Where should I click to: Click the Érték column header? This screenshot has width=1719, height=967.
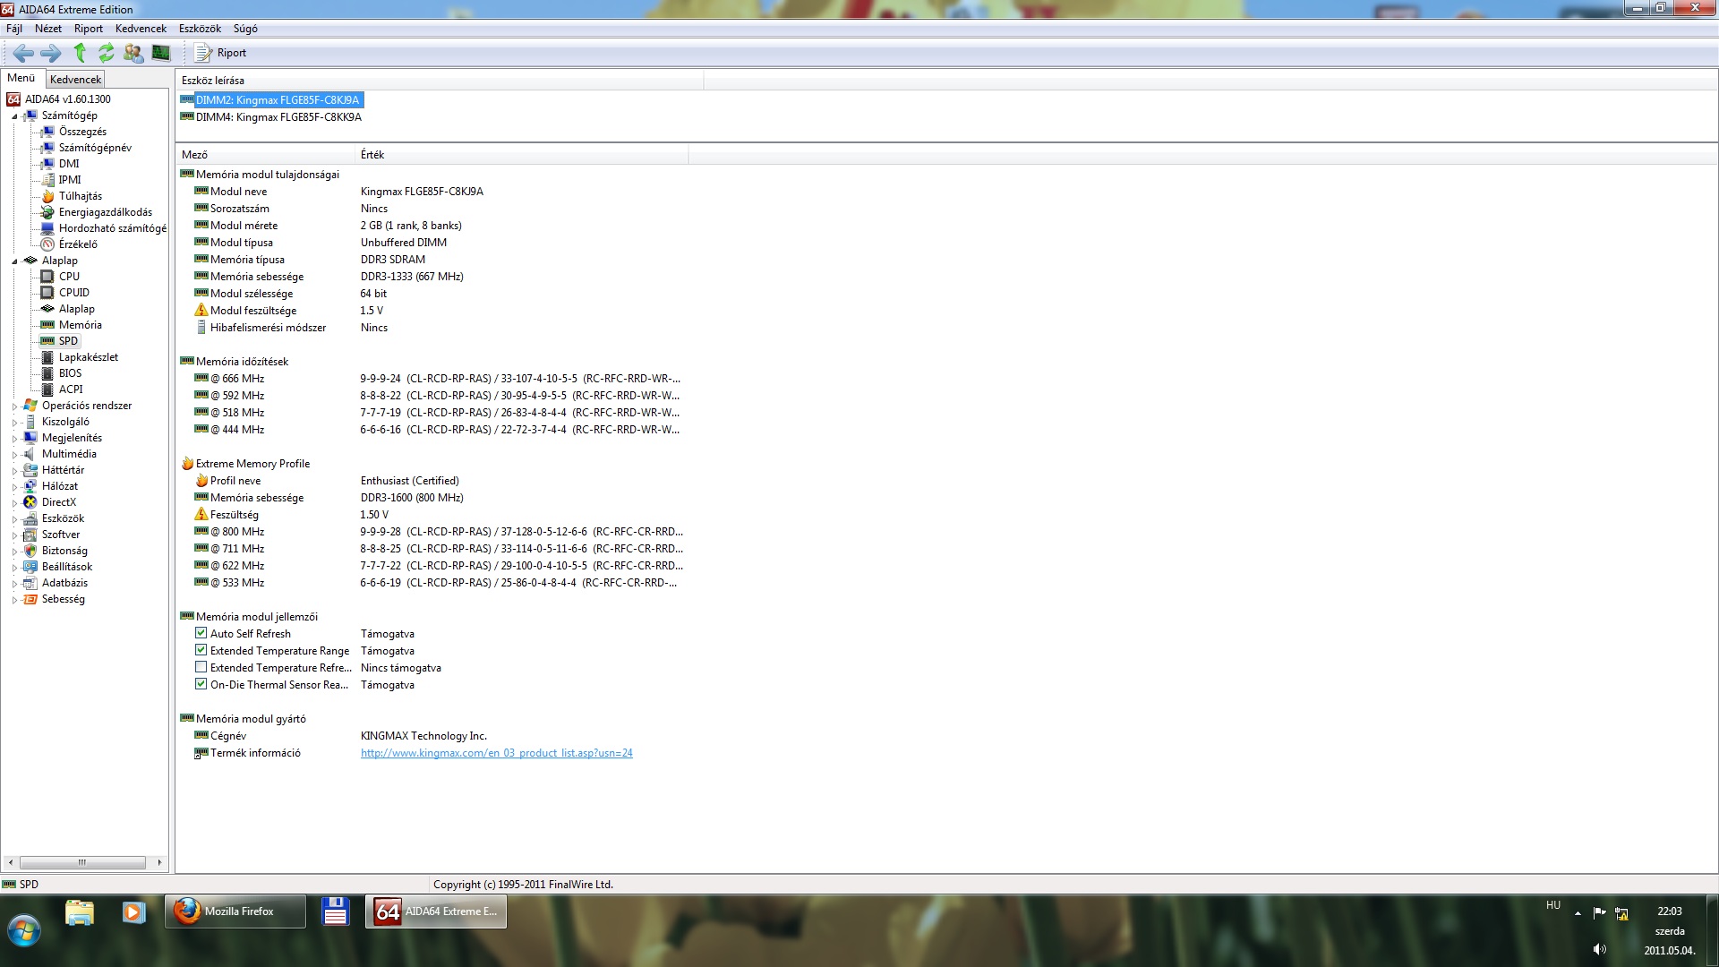click(522, 155)
